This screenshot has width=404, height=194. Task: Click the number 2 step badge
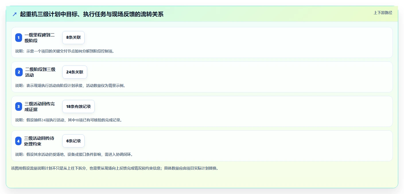click(19, 72)
